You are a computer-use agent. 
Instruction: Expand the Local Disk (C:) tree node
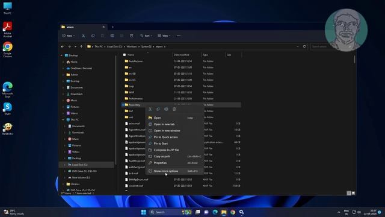(x=65, y=165)
